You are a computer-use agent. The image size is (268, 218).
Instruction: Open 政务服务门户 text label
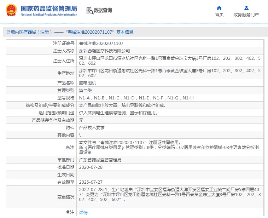(x=246, y=15)
